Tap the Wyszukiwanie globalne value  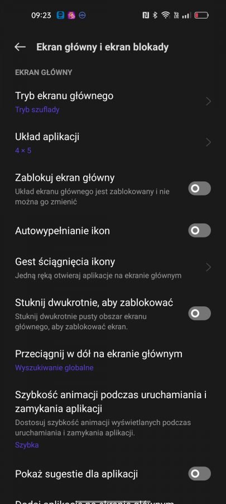point(54,368)
